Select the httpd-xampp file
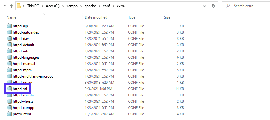This screenshot has width=270, height=120. click(23, 108)
